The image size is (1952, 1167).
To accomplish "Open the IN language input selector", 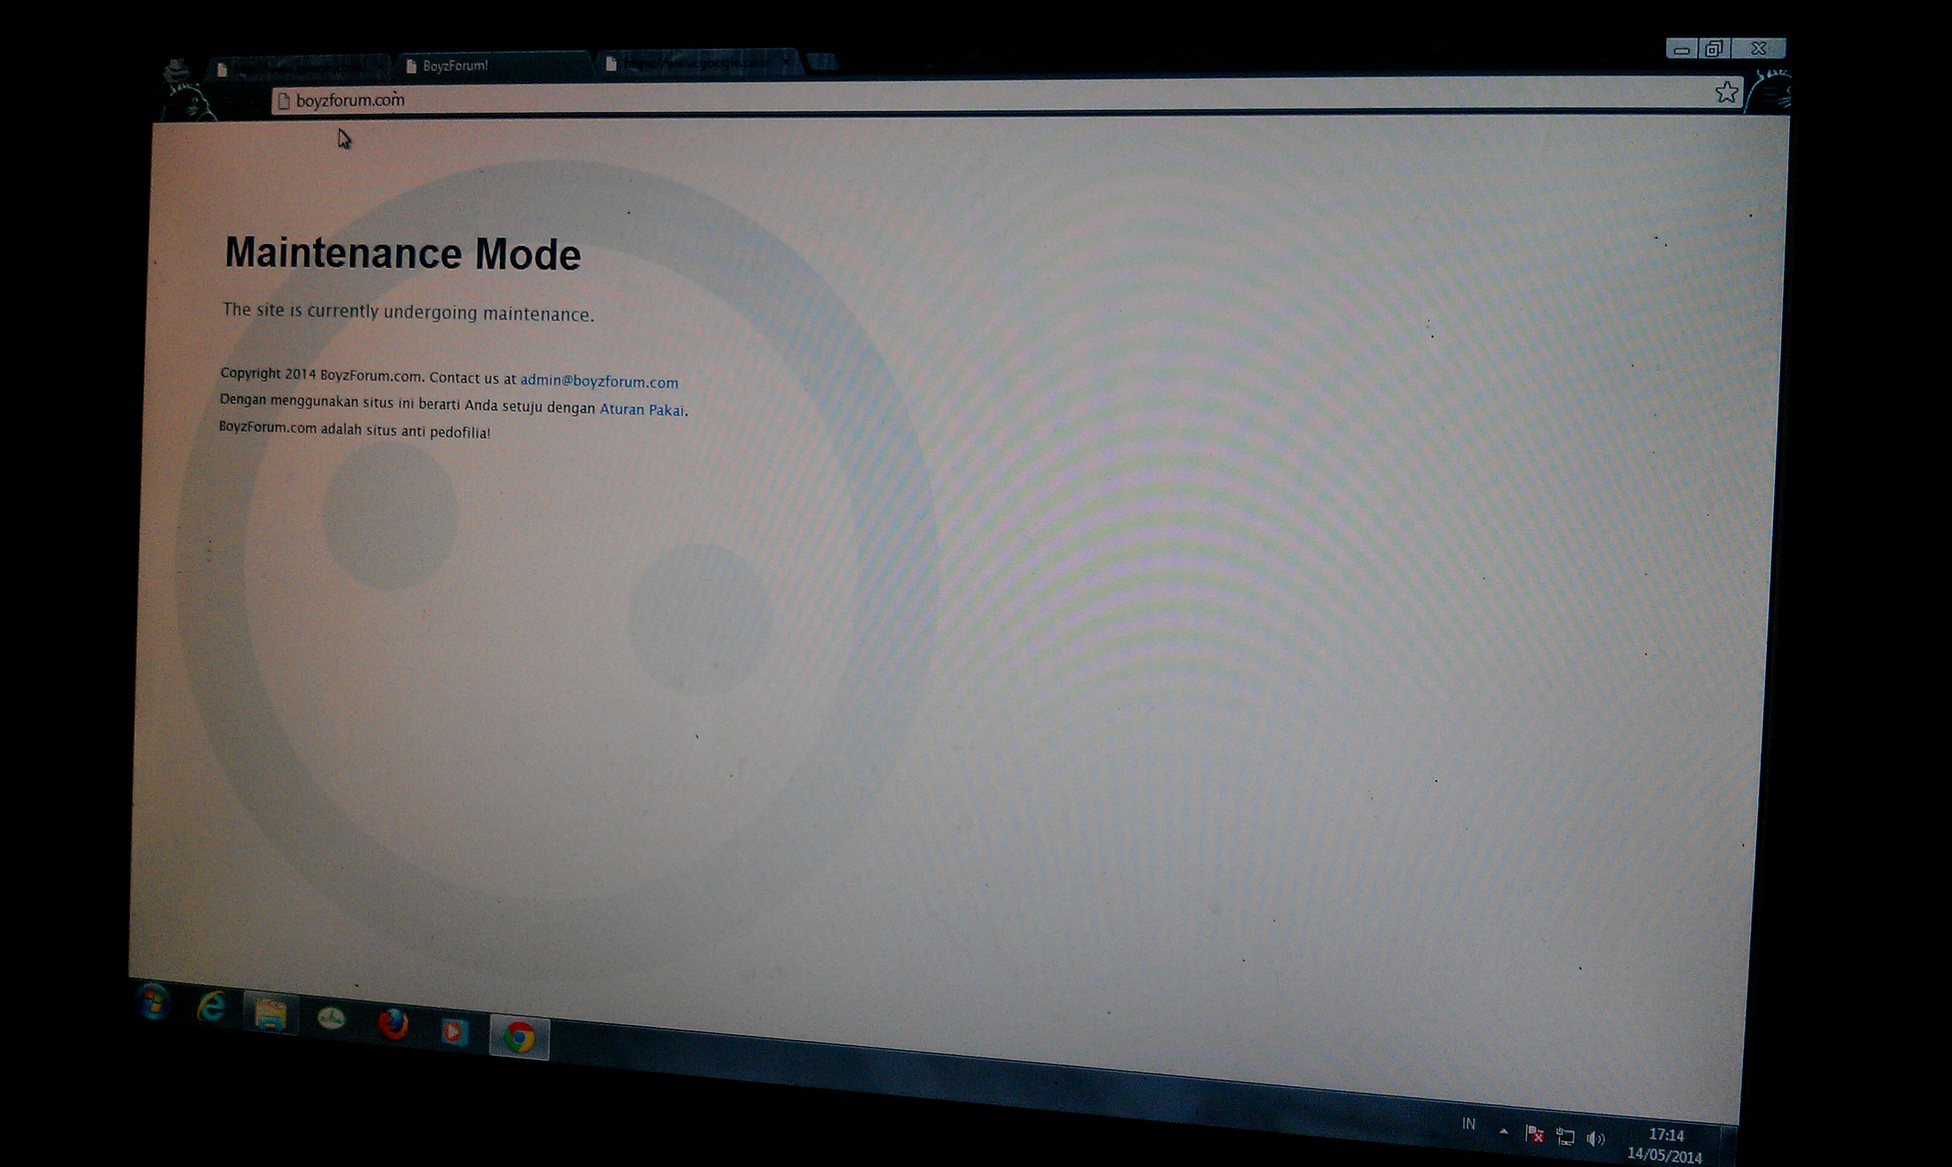I will pos(1468,1124).
